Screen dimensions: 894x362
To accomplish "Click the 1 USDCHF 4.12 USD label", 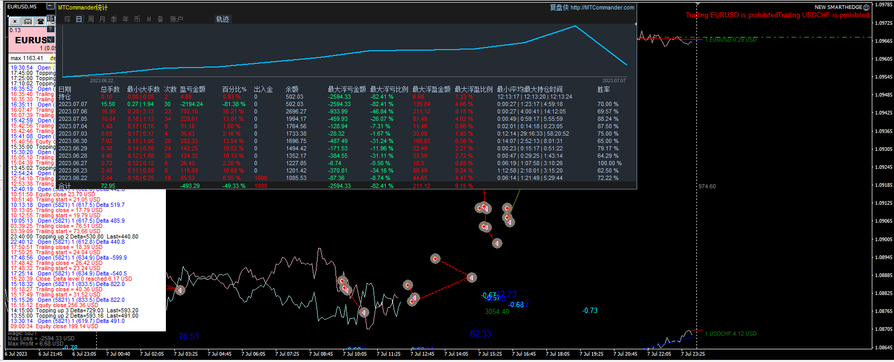I will point(731,334).
